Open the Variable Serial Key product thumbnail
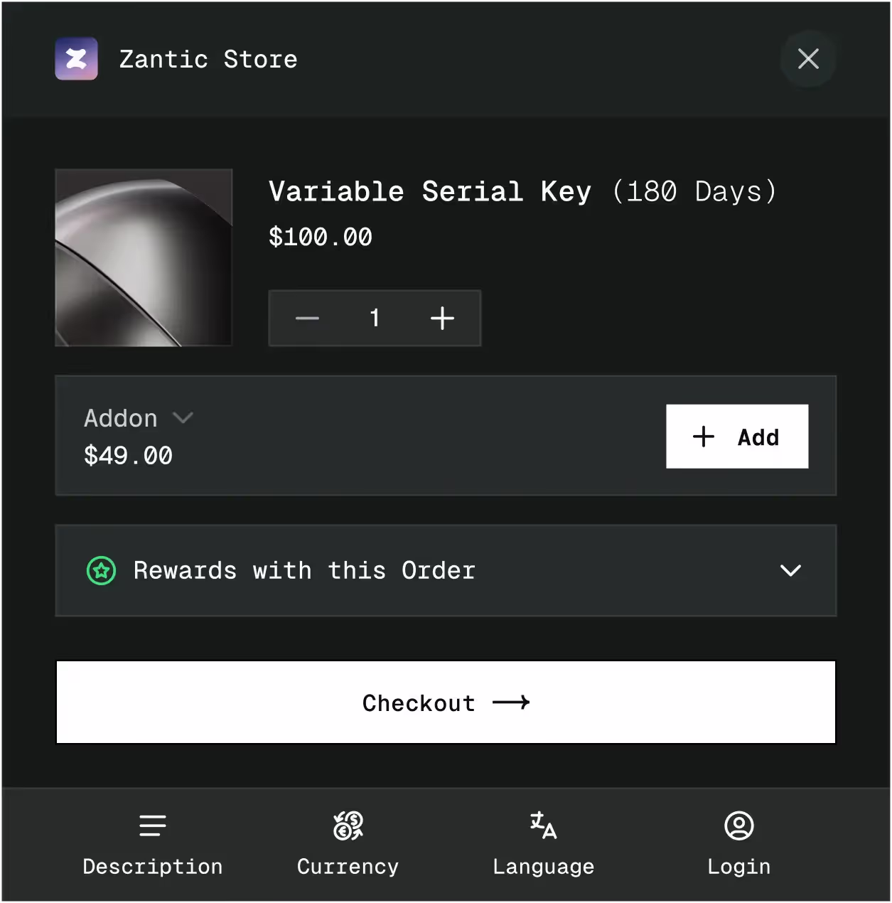The image size is (892, 903). click(144, 257)
